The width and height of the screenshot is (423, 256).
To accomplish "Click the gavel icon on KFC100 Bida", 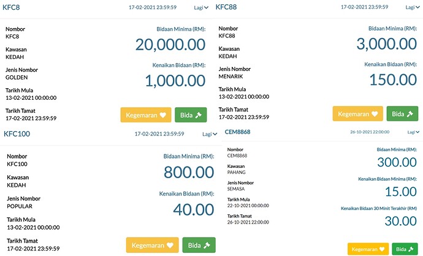I will tap(207, 245).
